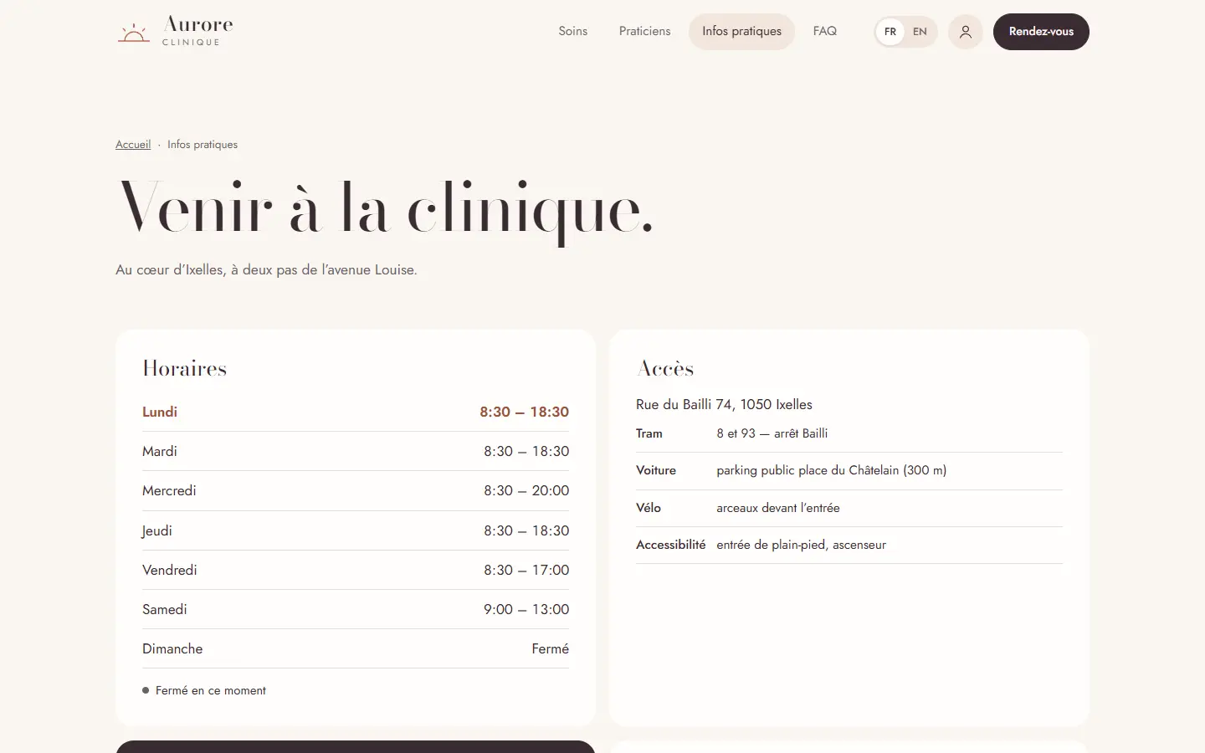The height and width of the screenshot is (753, 1205).
Task: Select the FR language option
Action: coord(890,32)
